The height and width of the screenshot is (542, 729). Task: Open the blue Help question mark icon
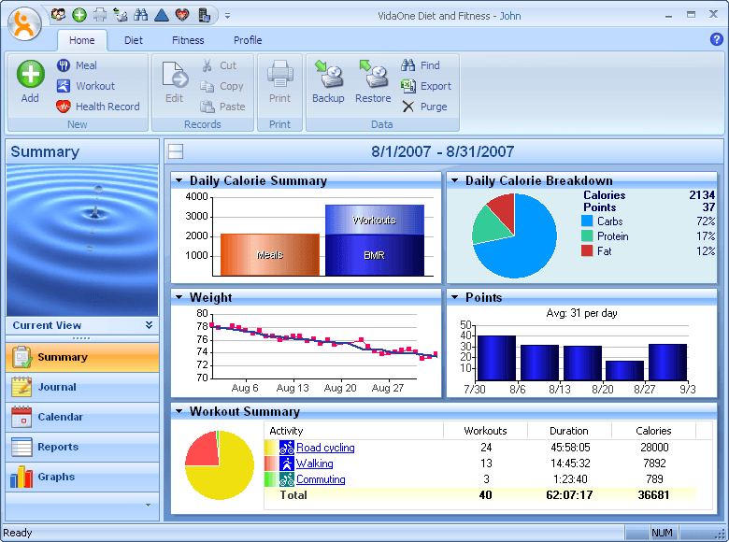(717, 39)
